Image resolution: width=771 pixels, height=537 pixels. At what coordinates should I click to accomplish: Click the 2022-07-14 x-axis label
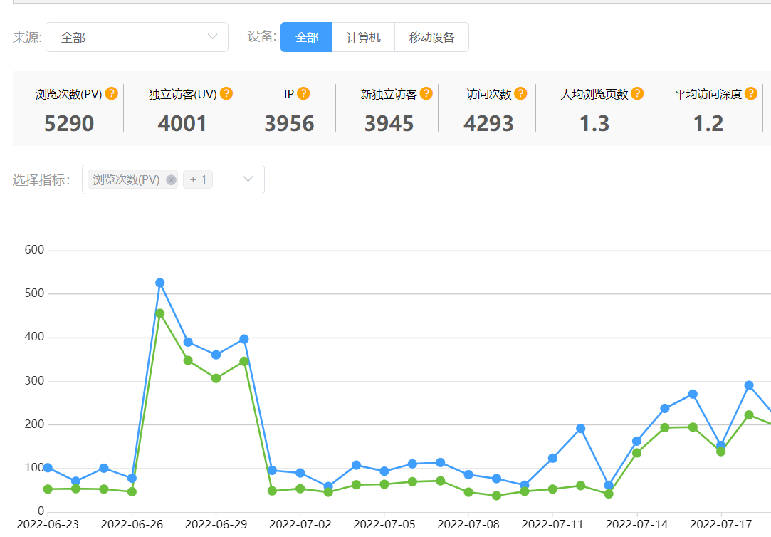pyautogui.click(x=636, y=524)
